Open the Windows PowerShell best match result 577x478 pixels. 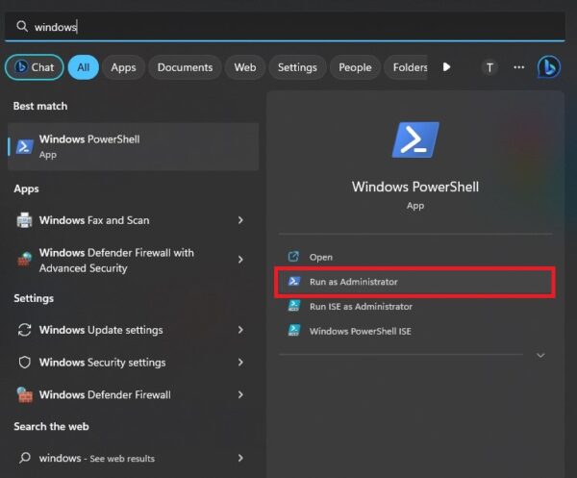click(133, 146)
